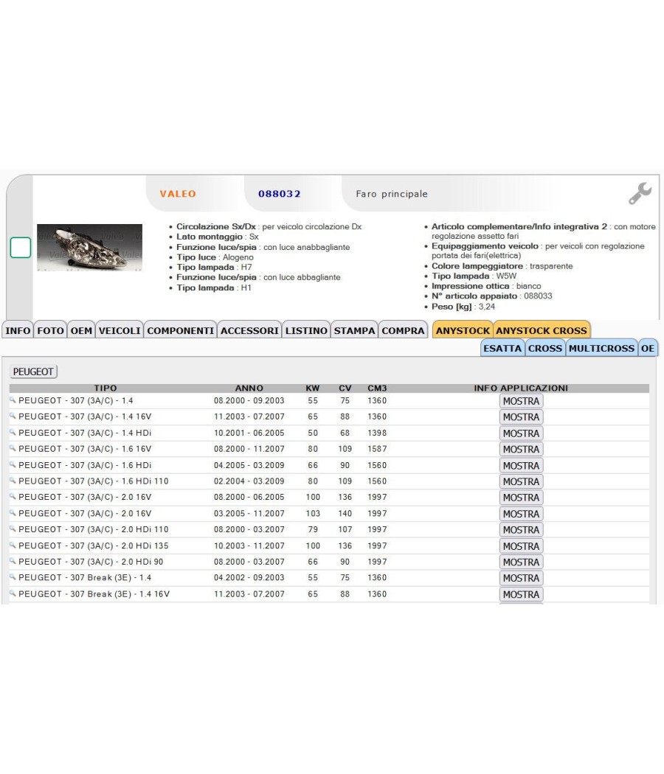Switch to the FOTO tab
Screen dimensions: 664x774
(50, 330)
